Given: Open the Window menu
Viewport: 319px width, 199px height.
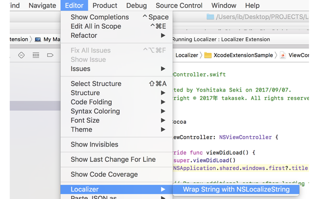Looking at the screenshot, I should pos(224,5).
